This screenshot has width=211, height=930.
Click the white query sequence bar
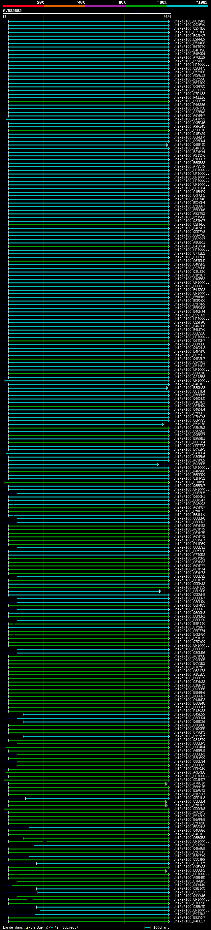coord(87,13)
